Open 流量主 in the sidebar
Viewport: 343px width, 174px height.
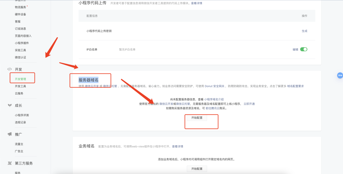pos(19,144)
